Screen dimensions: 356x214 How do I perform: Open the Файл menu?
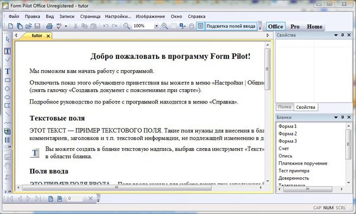(x=14, y=17)
